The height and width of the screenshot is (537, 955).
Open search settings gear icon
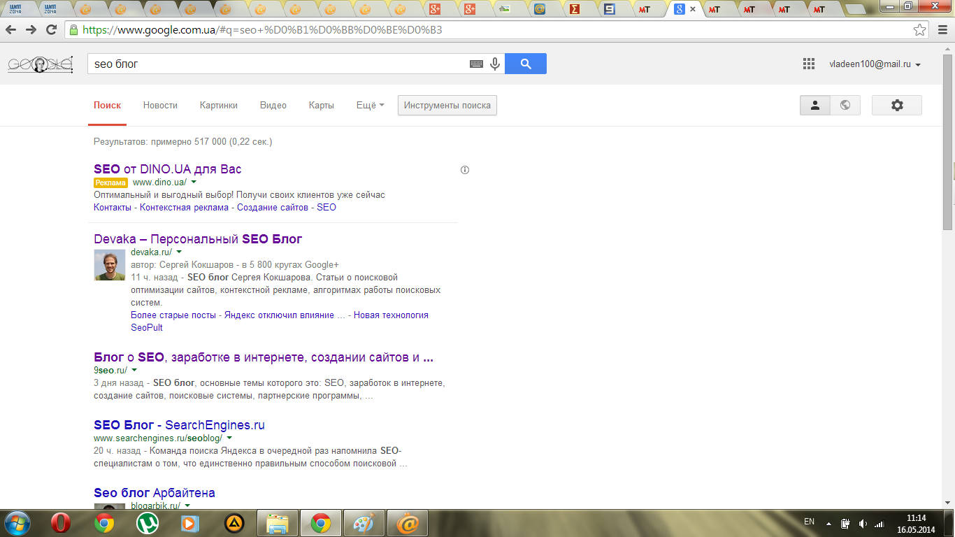tap(897, 105)
